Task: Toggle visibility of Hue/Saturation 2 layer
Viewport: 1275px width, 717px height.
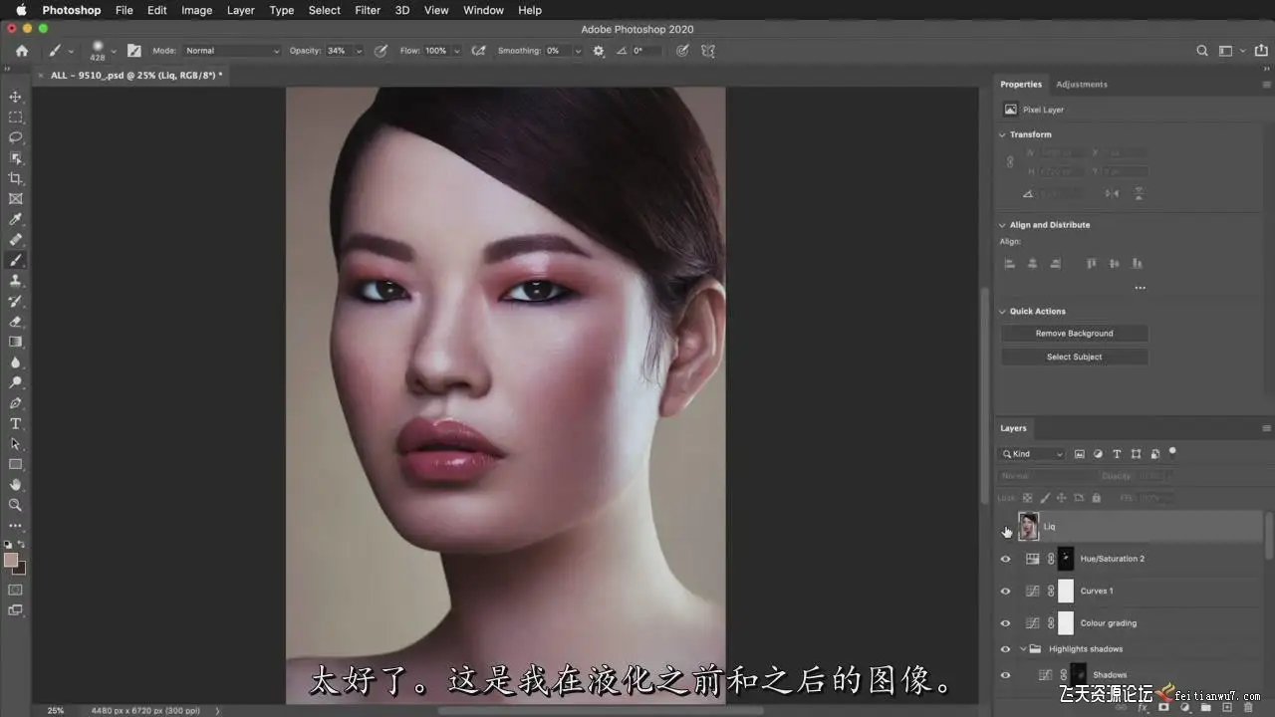Action: pyautogui.click(x=1005, y=559)
